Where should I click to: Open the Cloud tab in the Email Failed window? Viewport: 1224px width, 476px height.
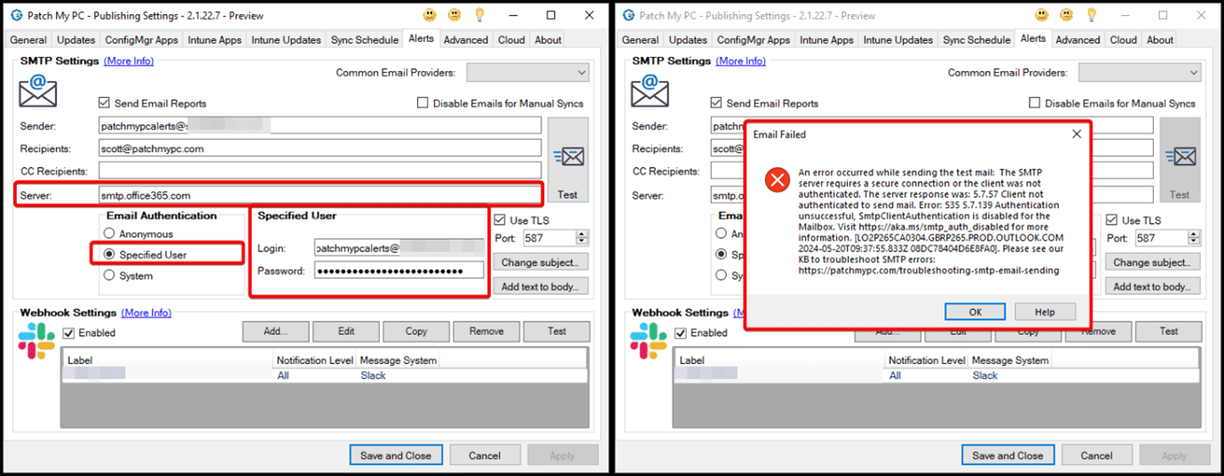coord(1124,40)
